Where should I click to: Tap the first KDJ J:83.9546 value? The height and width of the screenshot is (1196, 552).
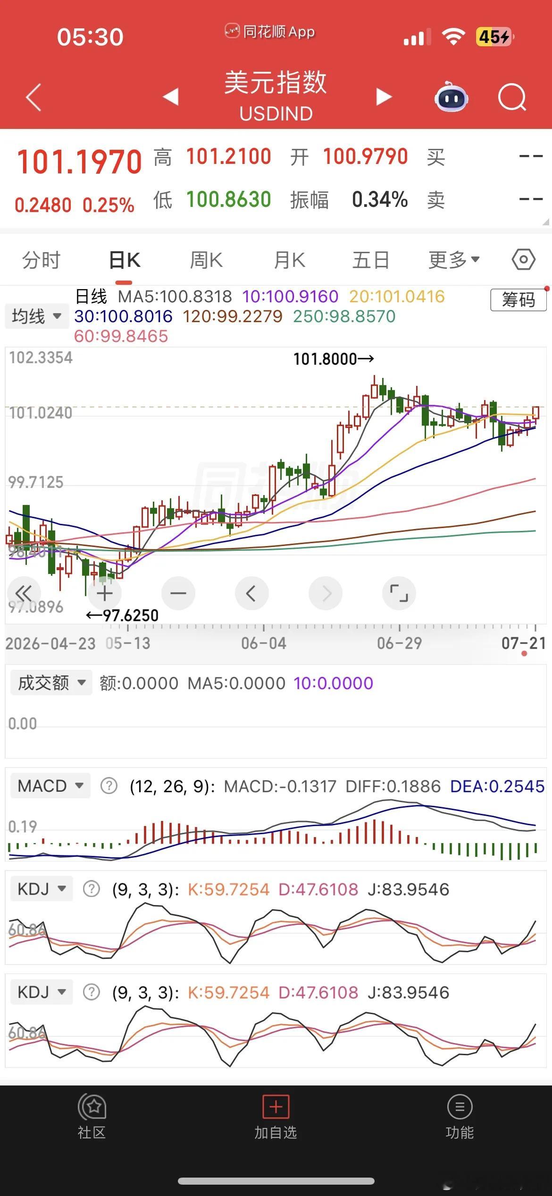coord(409,889)
